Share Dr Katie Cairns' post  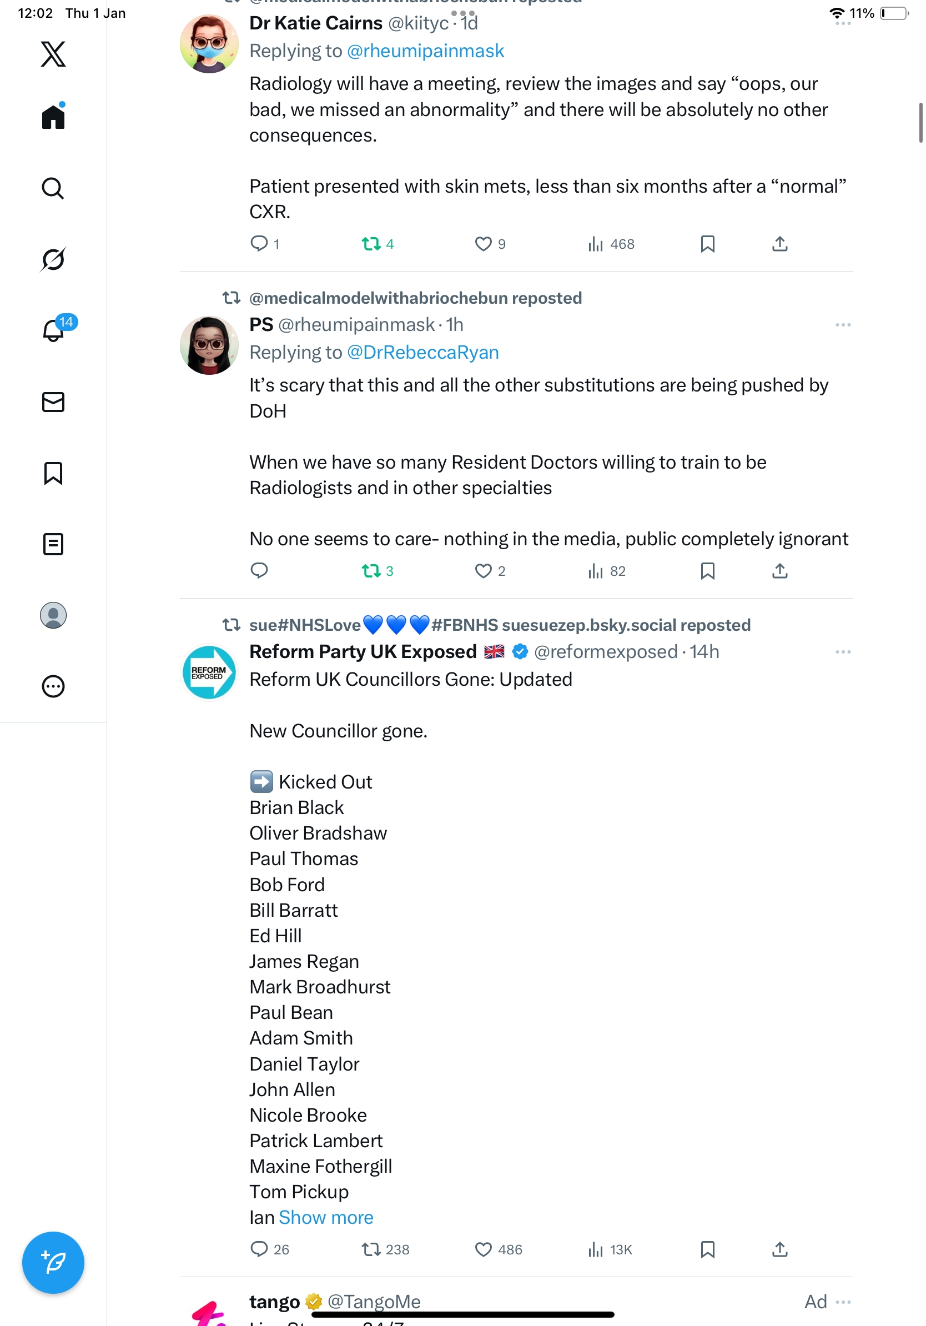coord(779,244)
